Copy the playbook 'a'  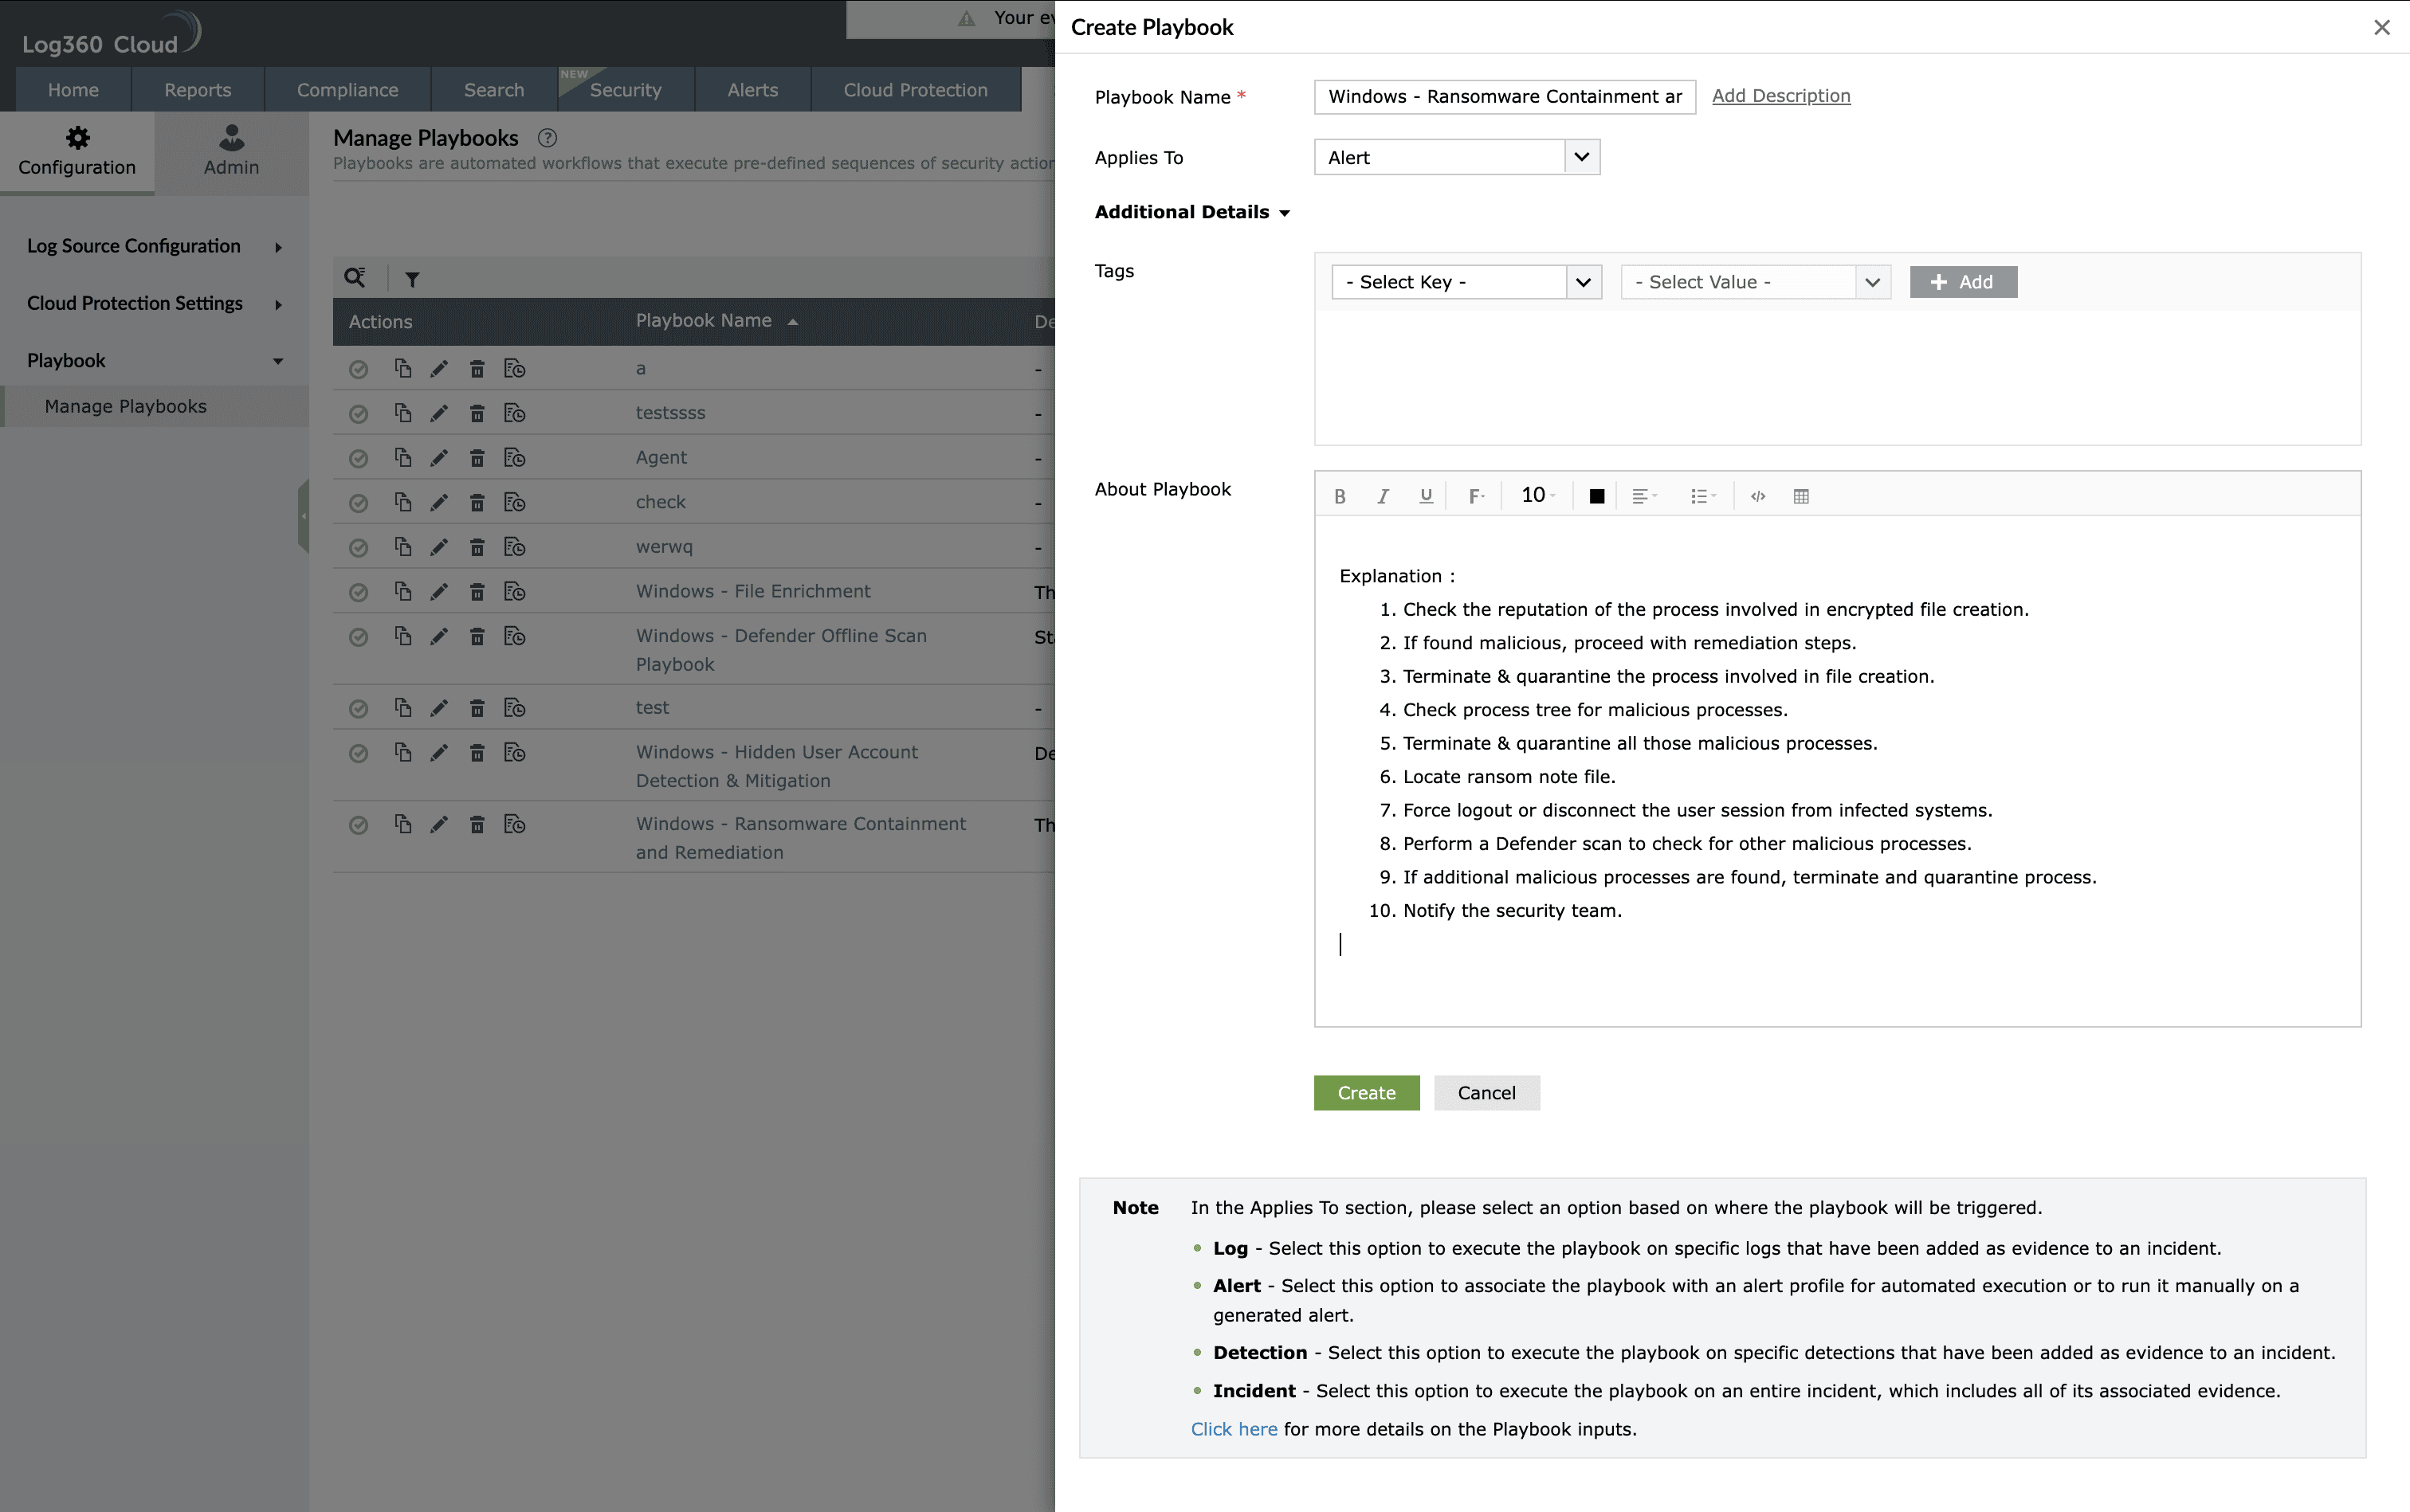402,368
